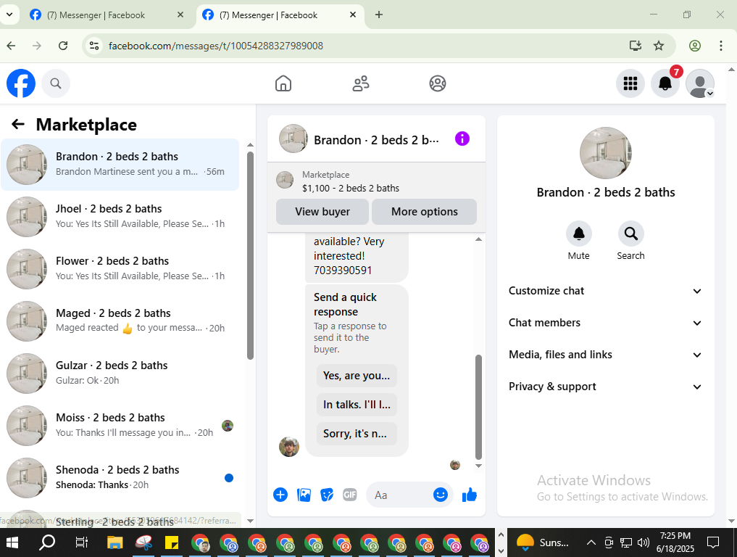Open Chrome three-dot menu
The width and height of the screenshot is (737, 557).
[x=720, y=46]
